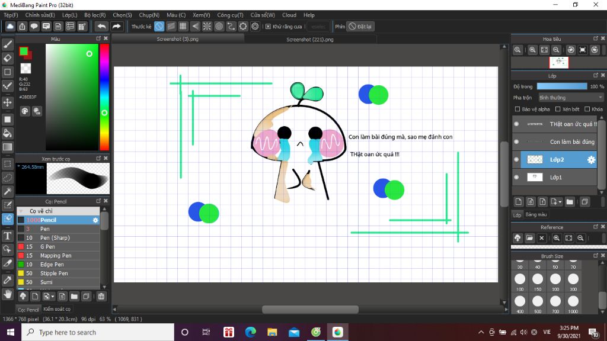
Task: Tick the Khóa layer lock checkbox
Action: 587,110
